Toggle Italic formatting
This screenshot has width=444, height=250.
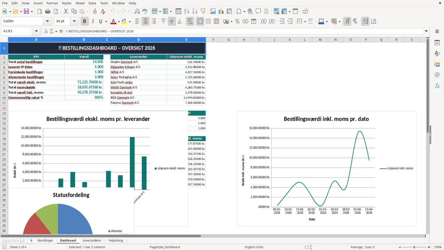point(92,21)
